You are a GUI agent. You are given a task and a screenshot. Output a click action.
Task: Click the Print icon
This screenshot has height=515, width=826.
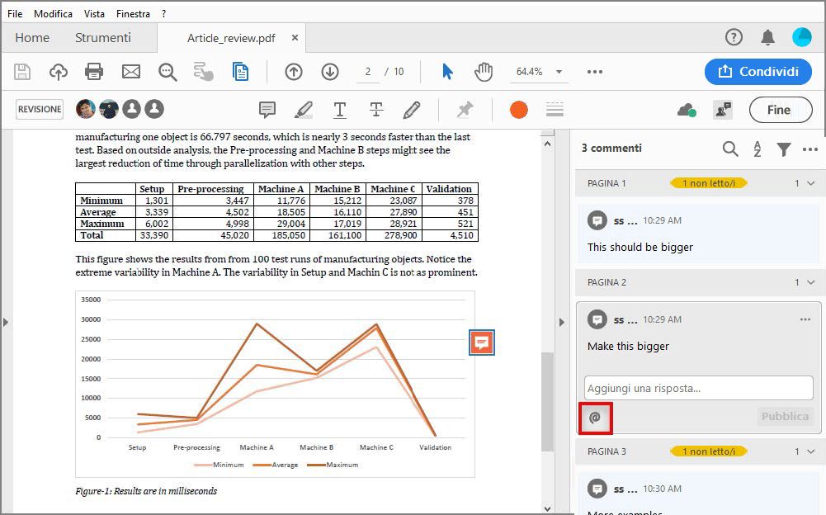(94, 72)
